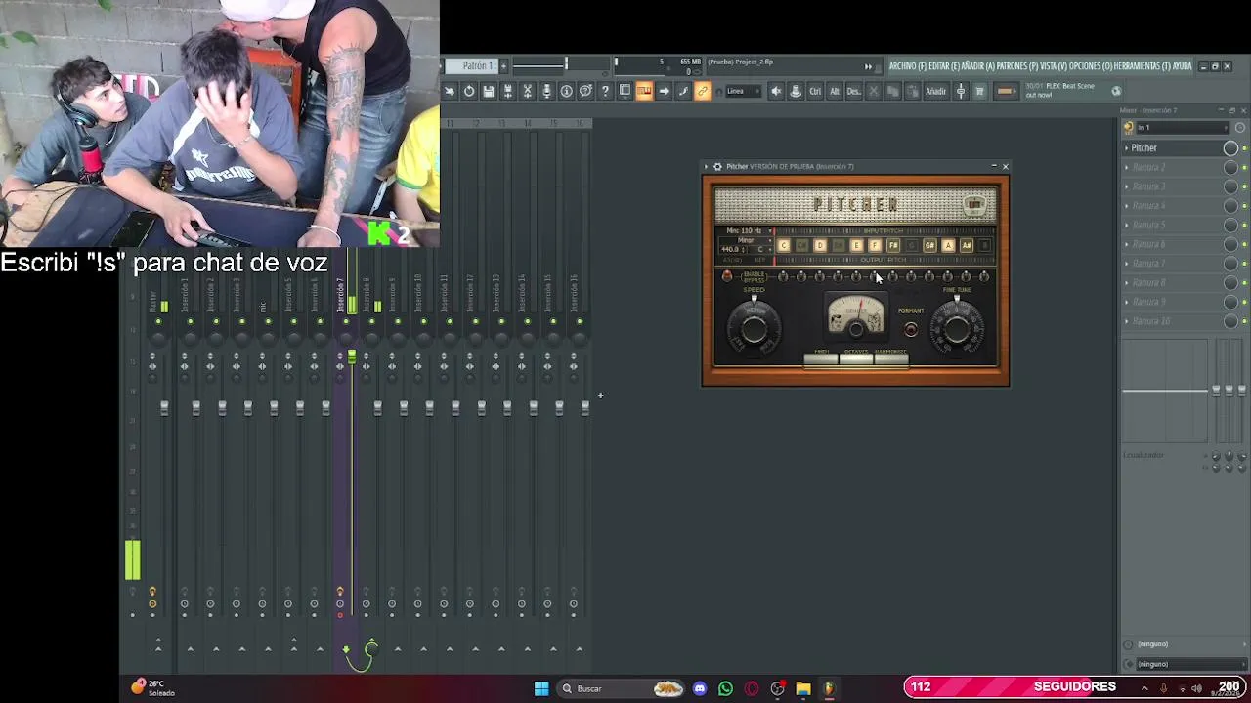
Task: Open File Explorer from the taskbar
Action: 803,688
